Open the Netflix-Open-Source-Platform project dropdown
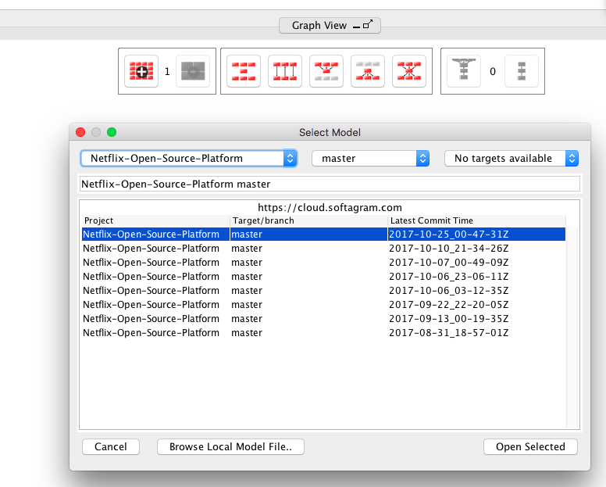606x487 pixels. 188,158
